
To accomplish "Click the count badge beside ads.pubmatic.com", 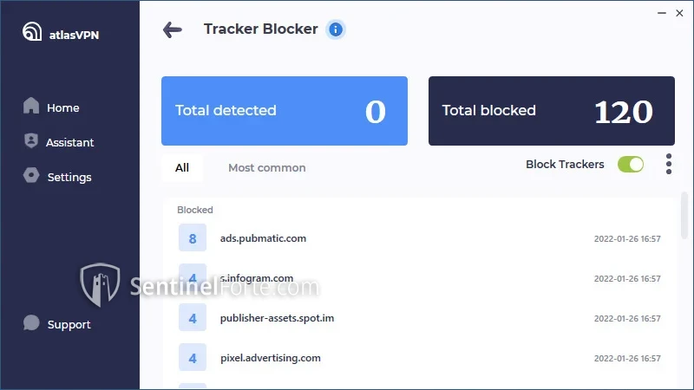I will click(193, 238).
